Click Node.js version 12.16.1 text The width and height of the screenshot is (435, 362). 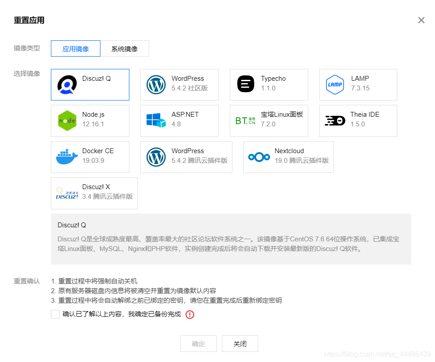tap(93, 124)
